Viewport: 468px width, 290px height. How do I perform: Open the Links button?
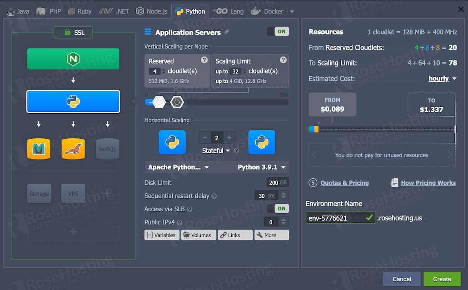coord(235,235)
